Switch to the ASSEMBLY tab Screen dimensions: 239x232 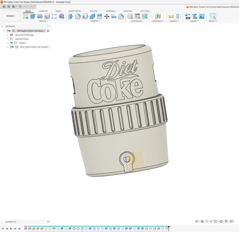(111, 11)
